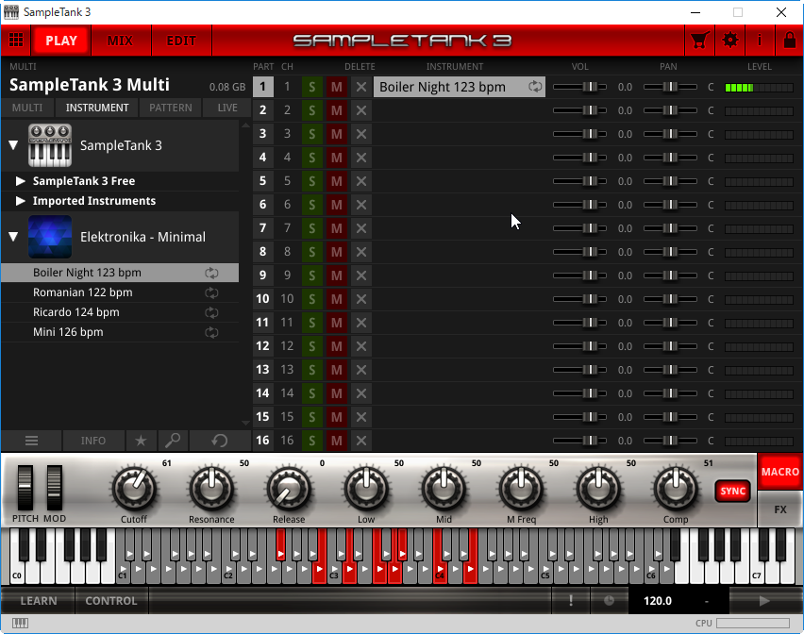The height and width of the screenshot is (634, 804).
Task: Open the info panel via i icon
Action: coord(760,40)
